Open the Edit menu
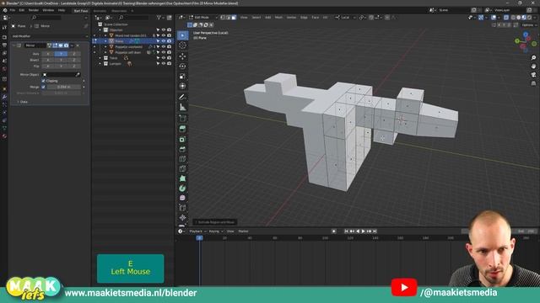 pyautogui.click(x=22, y=10)
